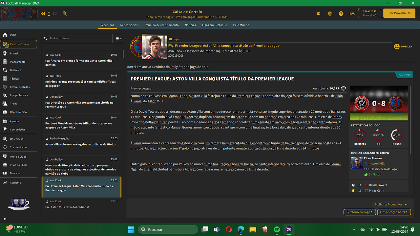
Task: Switch to Recebidas tab
Action: [x=107, y=25]
